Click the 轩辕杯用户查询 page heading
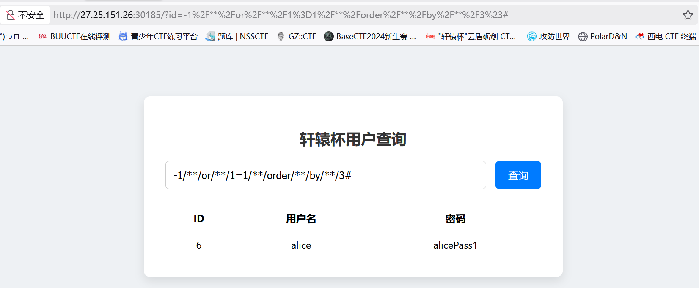 tap(353, 139)
